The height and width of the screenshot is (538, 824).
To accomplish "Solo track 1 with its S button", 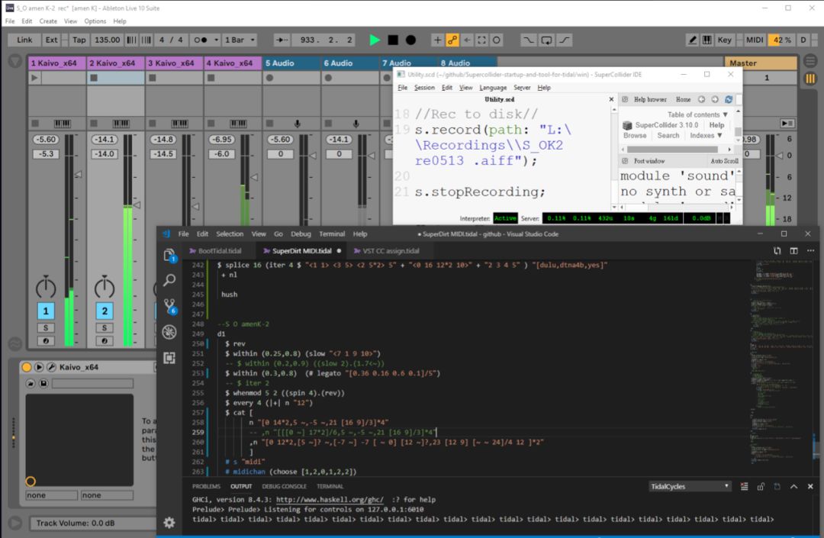I will (x=46, y=328).
